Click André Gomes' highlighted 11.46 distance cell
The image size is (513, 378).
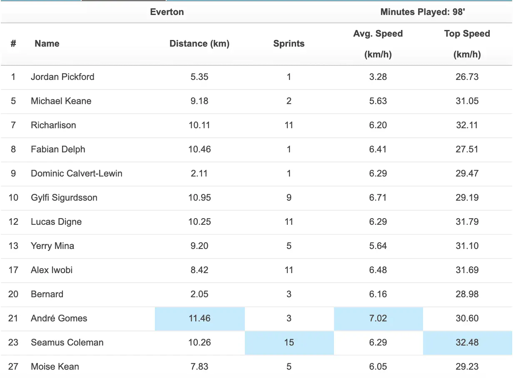click(x=199, y=318)
